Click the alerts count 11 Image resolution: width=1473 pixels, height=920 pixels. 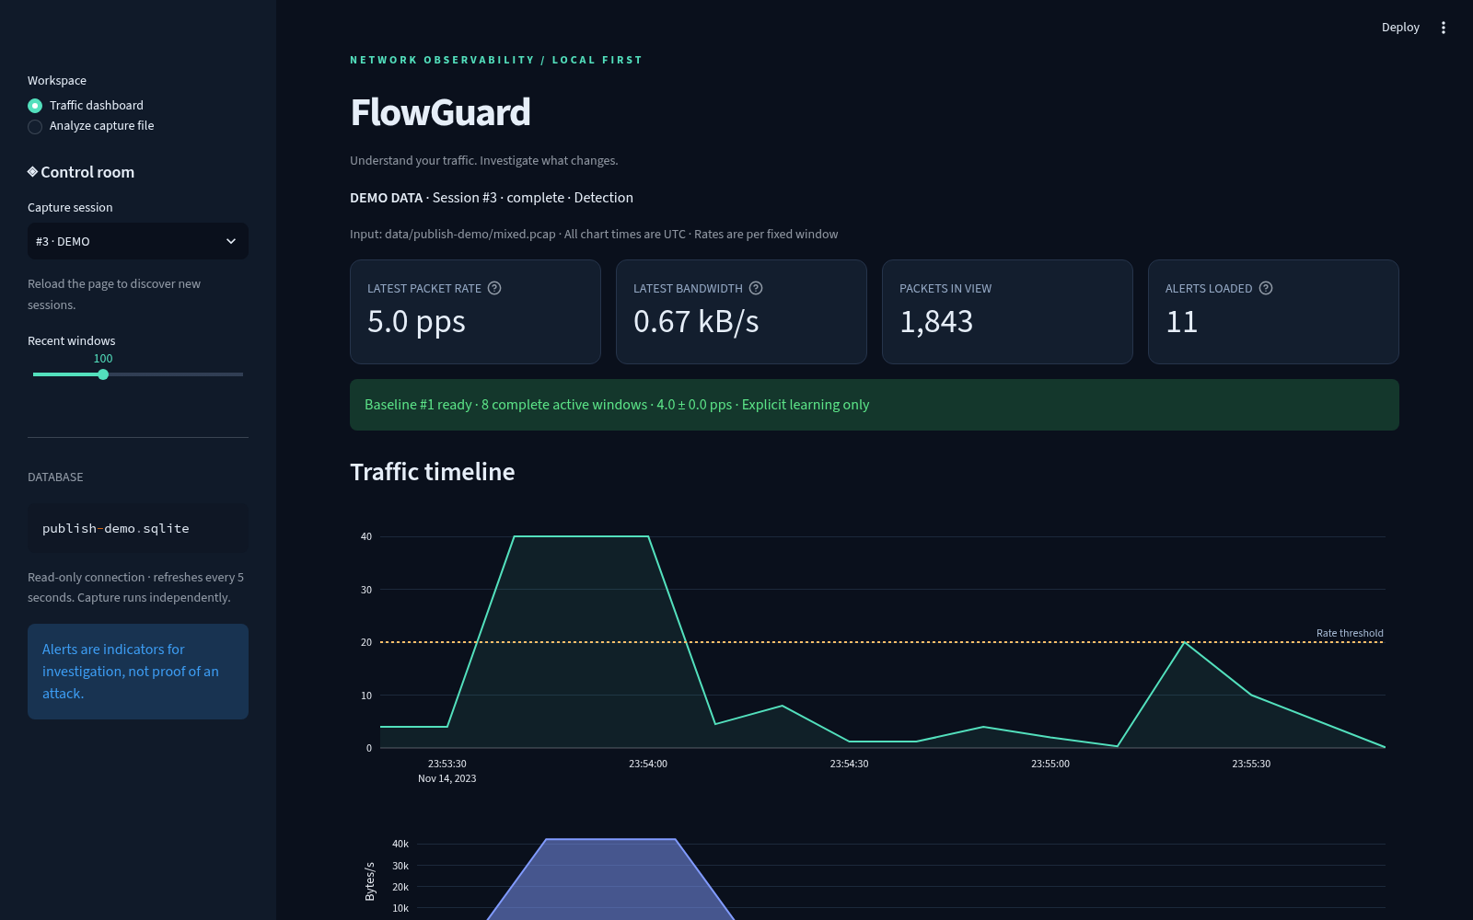coord(1181,322)
